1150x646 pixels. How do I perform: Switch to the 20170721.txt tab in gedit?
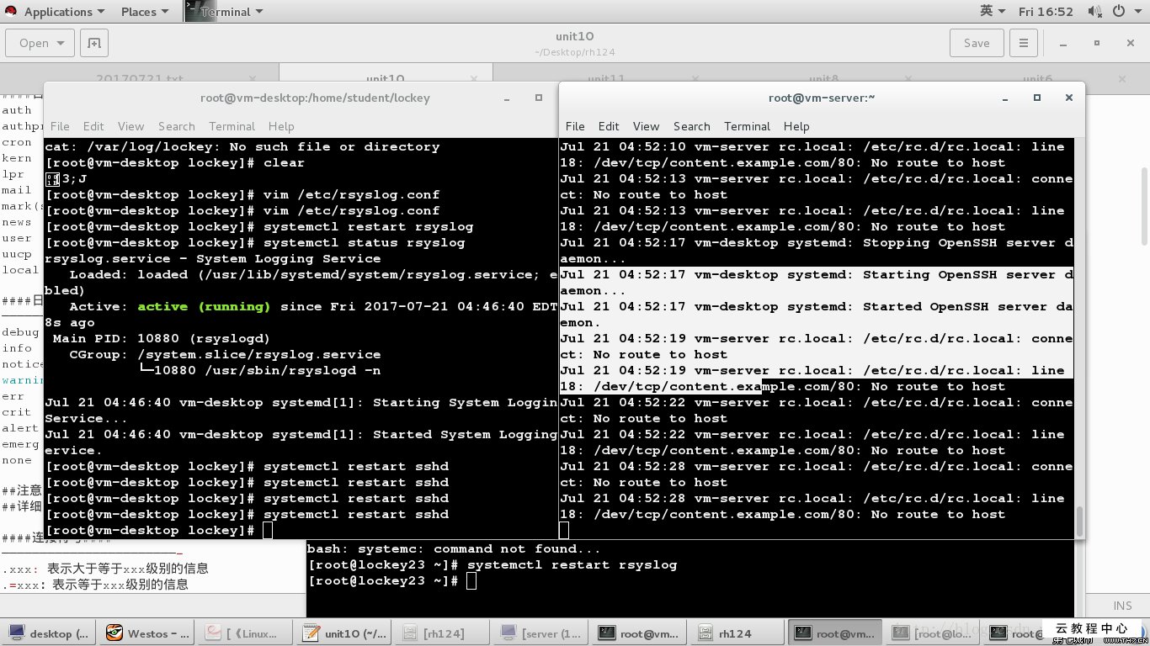140,79
